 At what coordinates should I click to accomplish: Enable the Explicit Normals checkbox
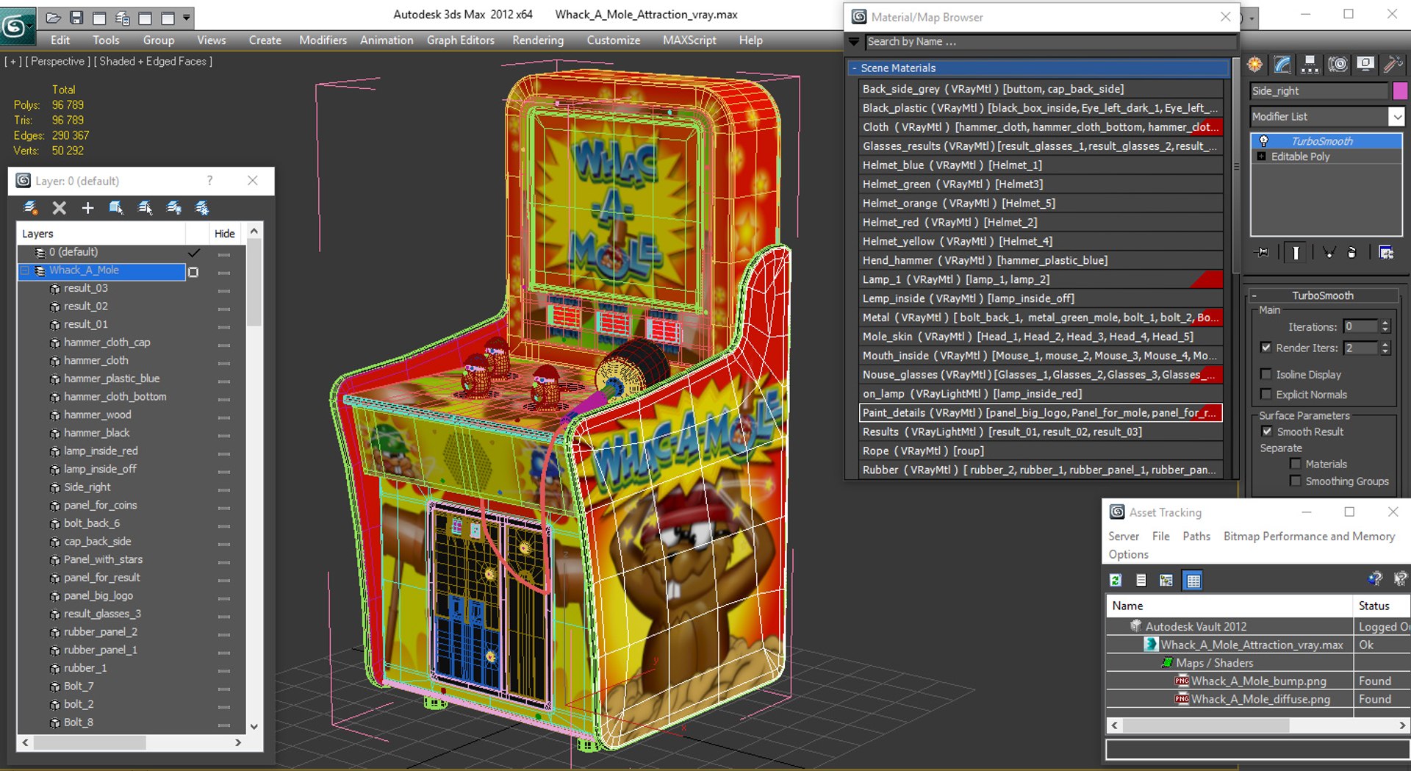(1265, 394)
